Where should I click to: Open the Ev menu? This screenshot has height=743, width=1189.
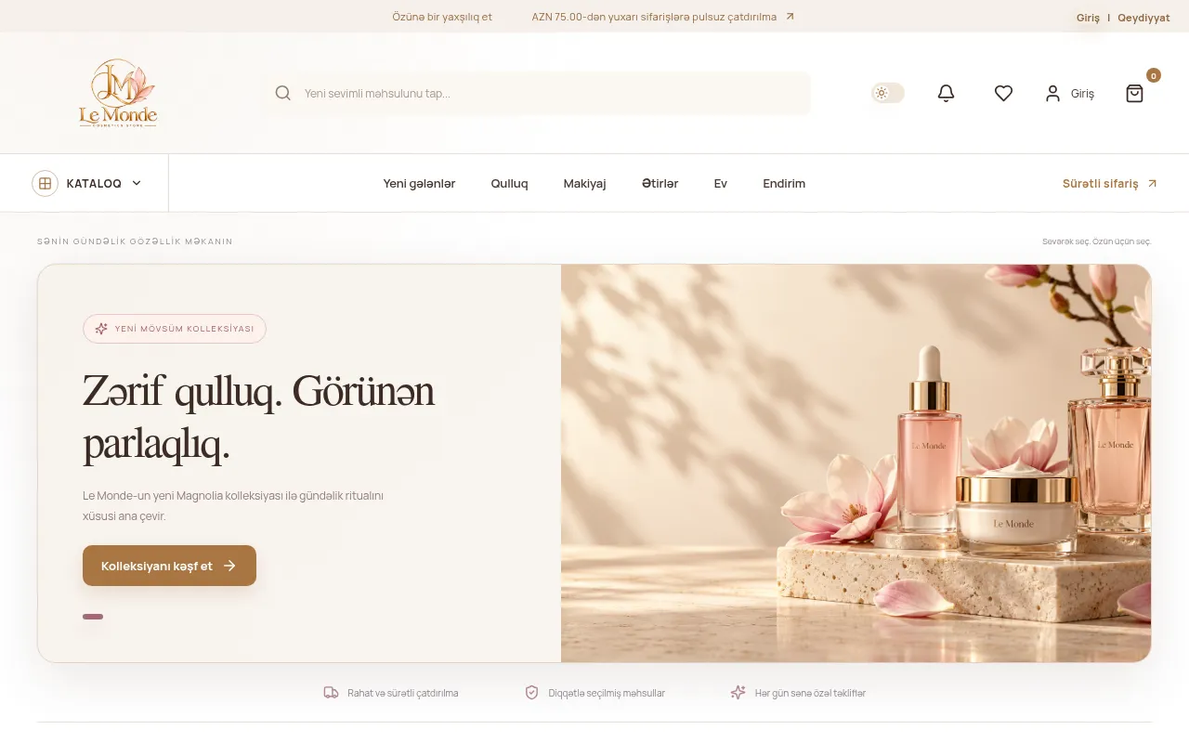tap(720, 183)
